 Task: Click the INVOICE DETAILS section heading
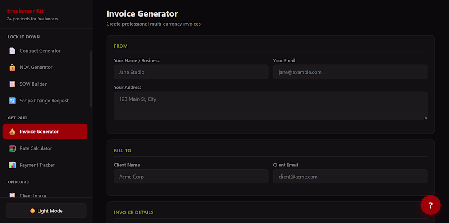(134, 212)
